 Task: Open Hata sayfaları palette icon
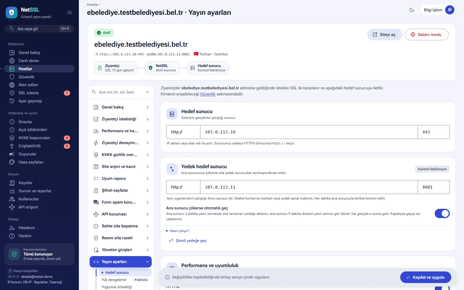pos(12,162)
